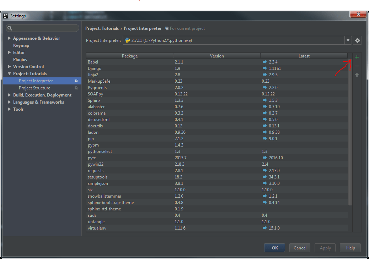Screen dimensions: 369x259
Task: Select the pytz package row
Action: click(x=217, y=158)
